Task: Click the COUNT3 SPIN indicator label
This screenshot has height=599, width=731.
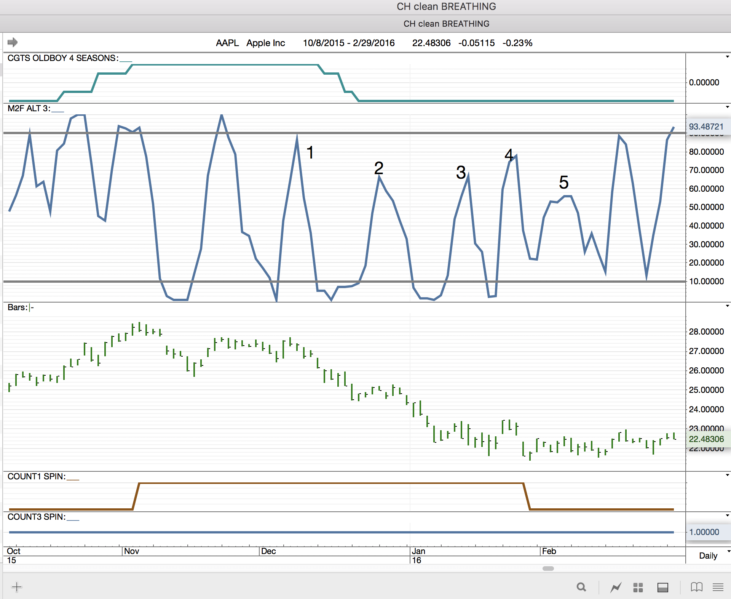Action: point(37,517)
